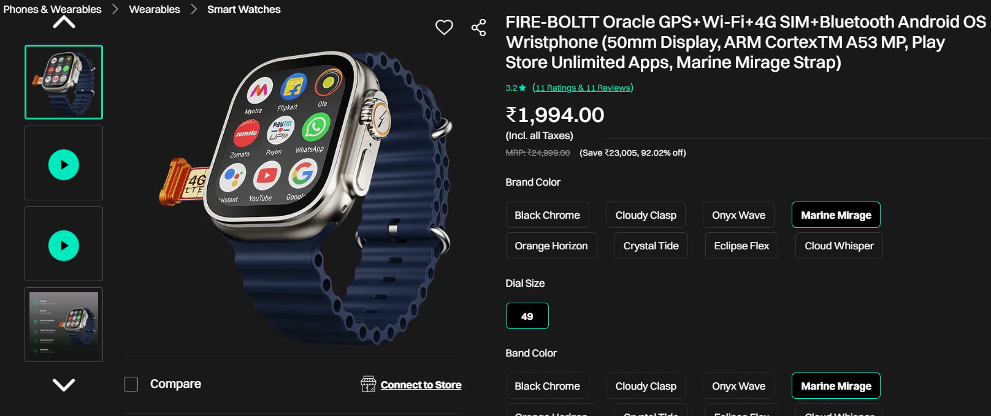The image size is (991, 416).
Task: Click the Connect to Store link
Action: [x=421, y=385]
